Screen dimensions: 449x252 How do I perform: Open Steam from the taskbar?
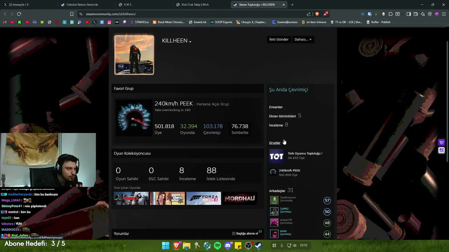pyautogui.click(x=259, y=245)
